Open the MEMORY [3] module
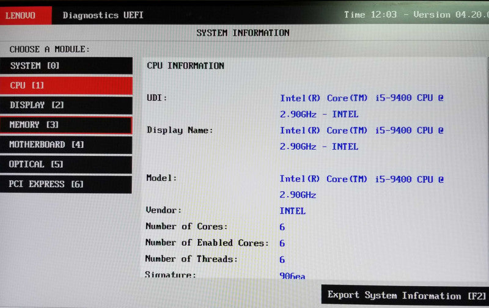This screenshot has height=308, width=489. tap(66, 125)
